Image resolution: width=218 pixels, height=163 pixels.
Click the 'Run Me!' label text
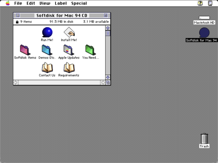click(47, 40)
